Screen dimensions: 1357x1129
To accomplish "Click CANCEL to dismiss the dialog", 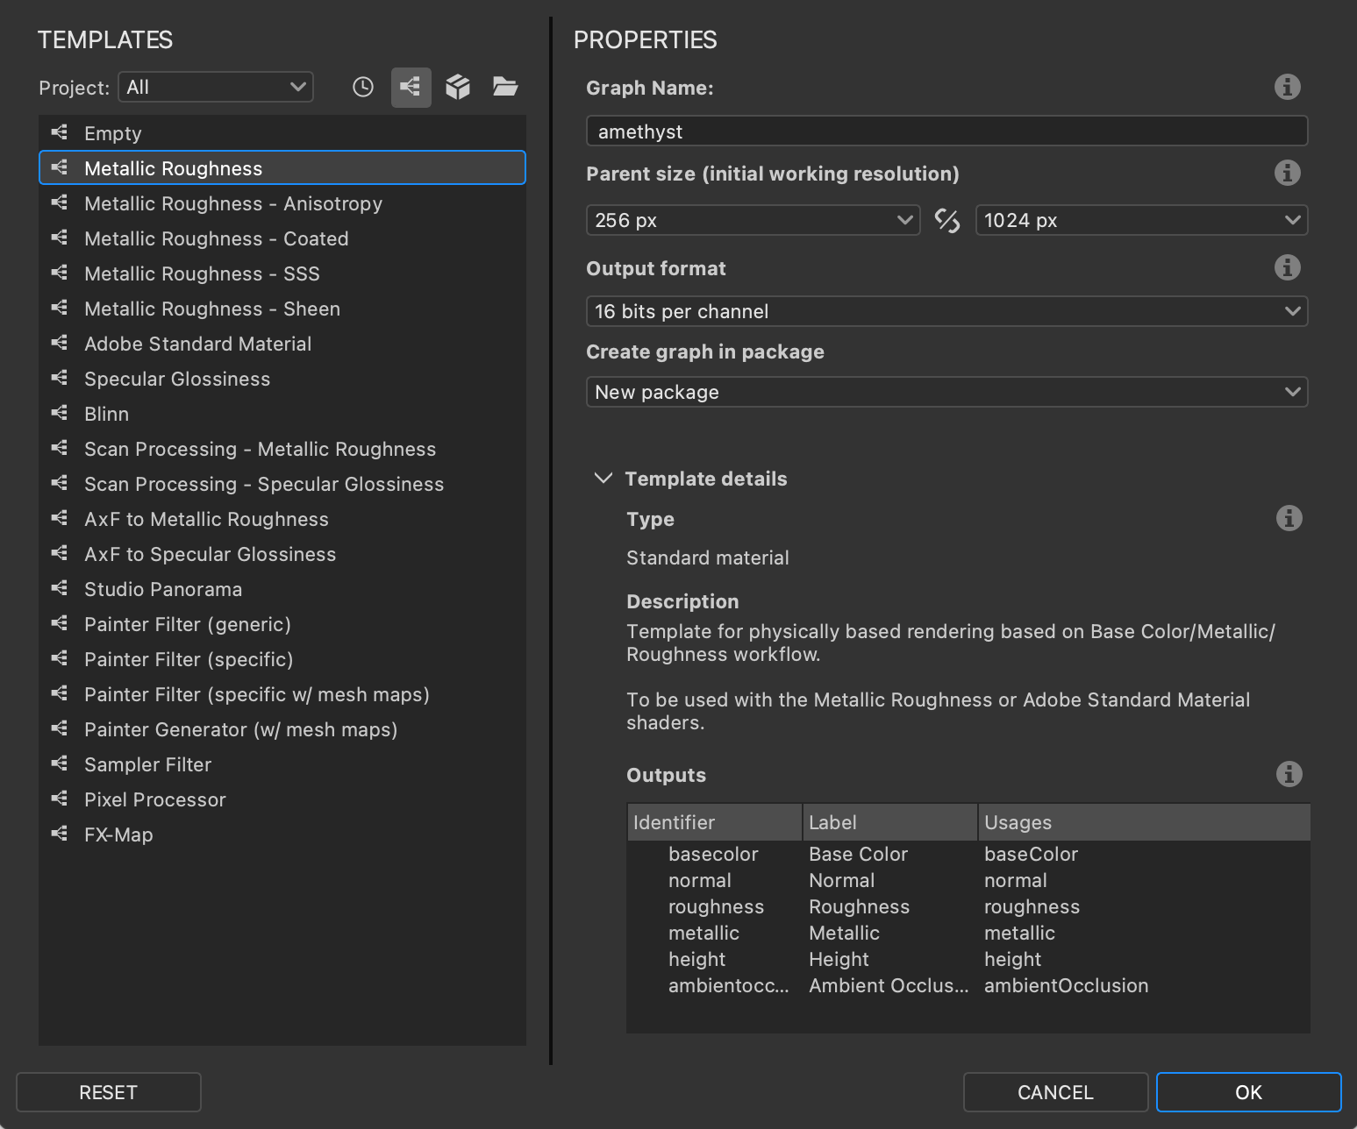I will coord(1055,1092).
